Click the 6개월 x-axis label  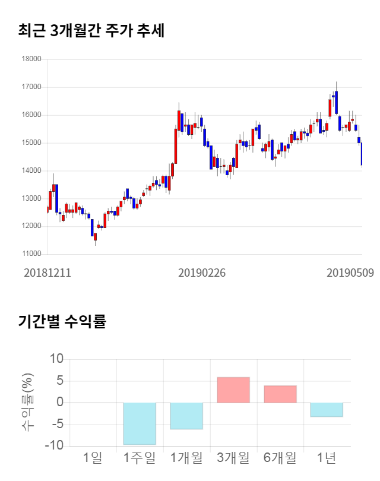click(280, 458)
